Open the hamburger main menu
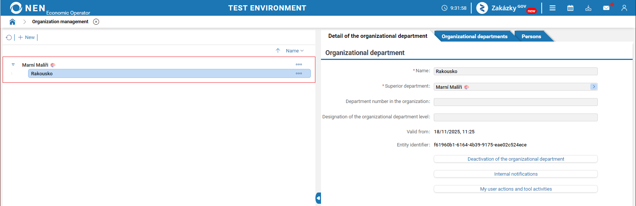 552,8
